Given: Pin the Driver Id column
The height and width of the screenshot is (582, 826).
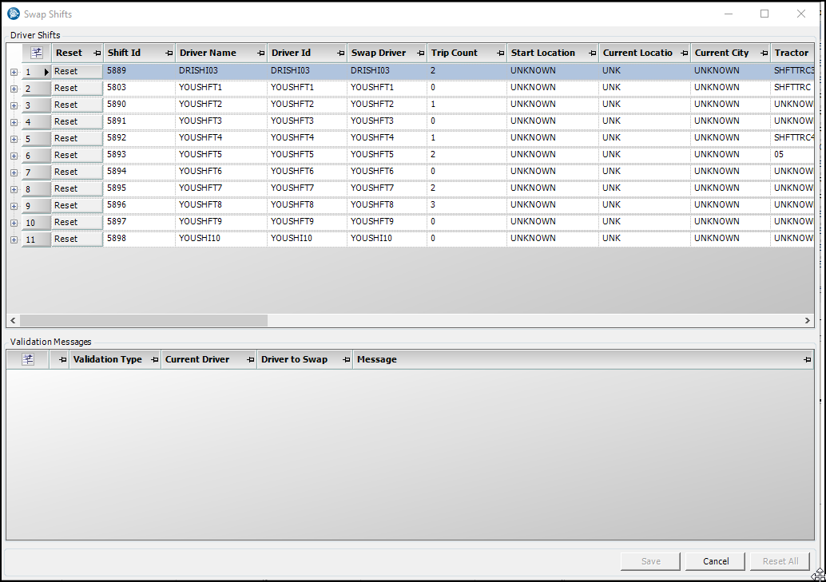Looking at the screenshot, I should (341, 53).
